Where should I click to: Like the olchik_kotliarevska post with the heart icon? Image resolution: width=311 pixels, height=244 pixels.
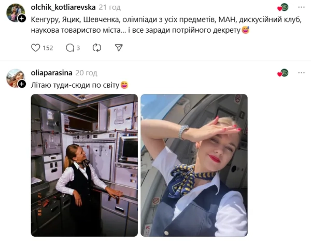click(36, 48)
